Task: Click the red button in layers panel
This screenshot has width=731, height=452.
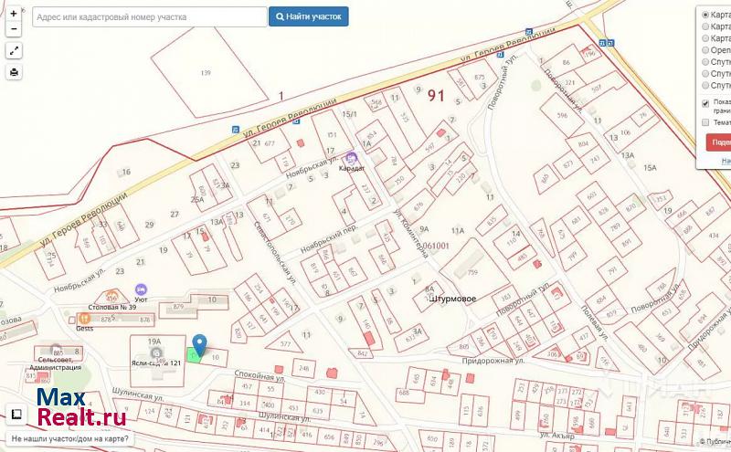Action: click(x=718, y=142)
